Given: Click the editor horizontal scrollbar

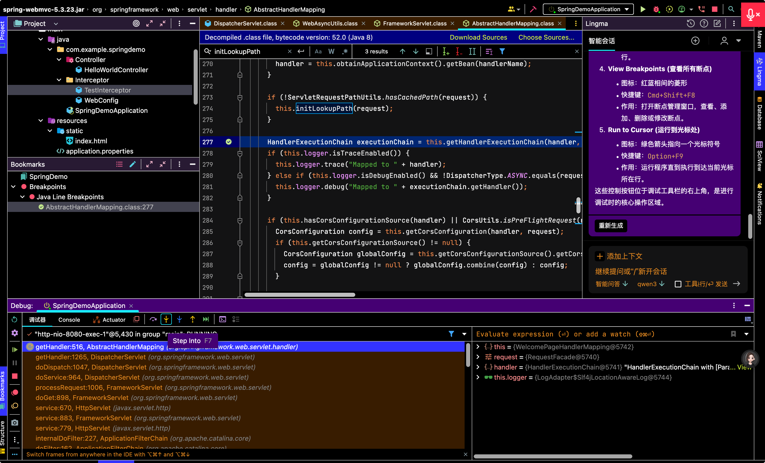Looking at the screenshot, I should [x=300, y=295].
